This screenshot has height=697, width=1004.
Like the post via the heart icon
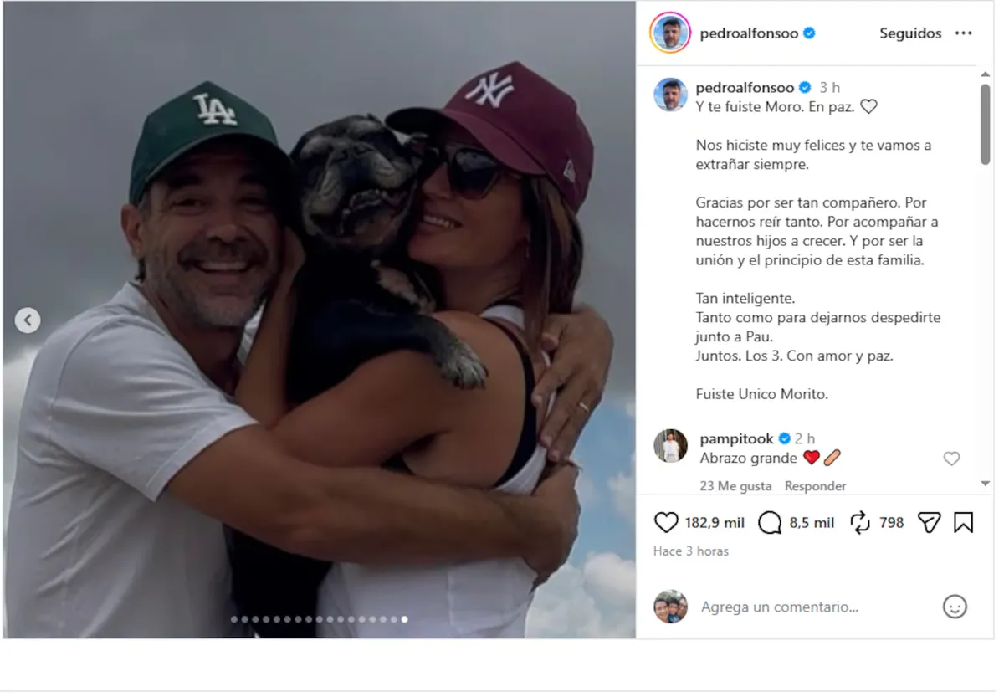pyautogui.click(x=667, y=521)
